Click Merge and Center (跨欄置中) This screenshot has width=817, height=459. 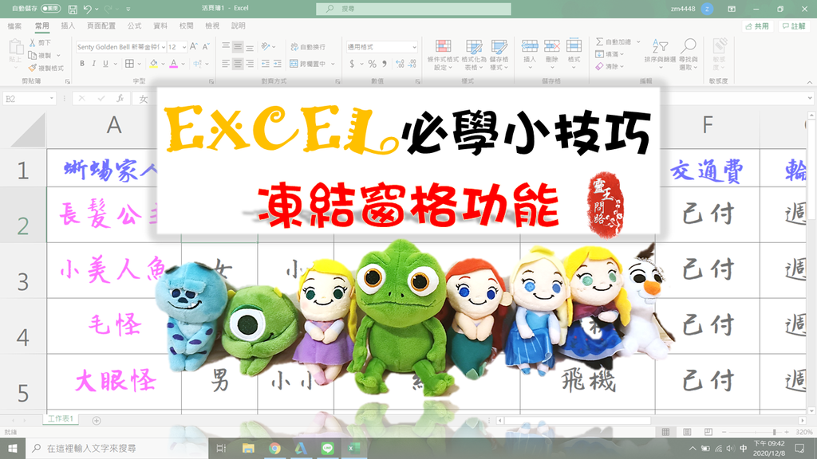308,64
